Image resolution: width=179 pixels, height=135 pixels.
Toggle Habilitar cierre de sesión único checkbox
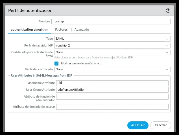pos(56,64)
